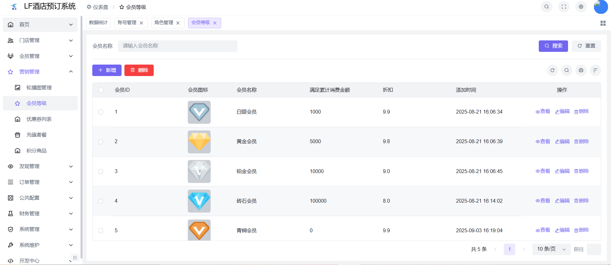Screen dimensions: 611x265
Task: Expand the 会员管理 sidebar menu
Action: 40,56
